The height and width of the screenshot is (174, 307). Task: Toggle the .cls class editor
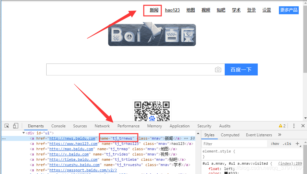coord(287,144)
